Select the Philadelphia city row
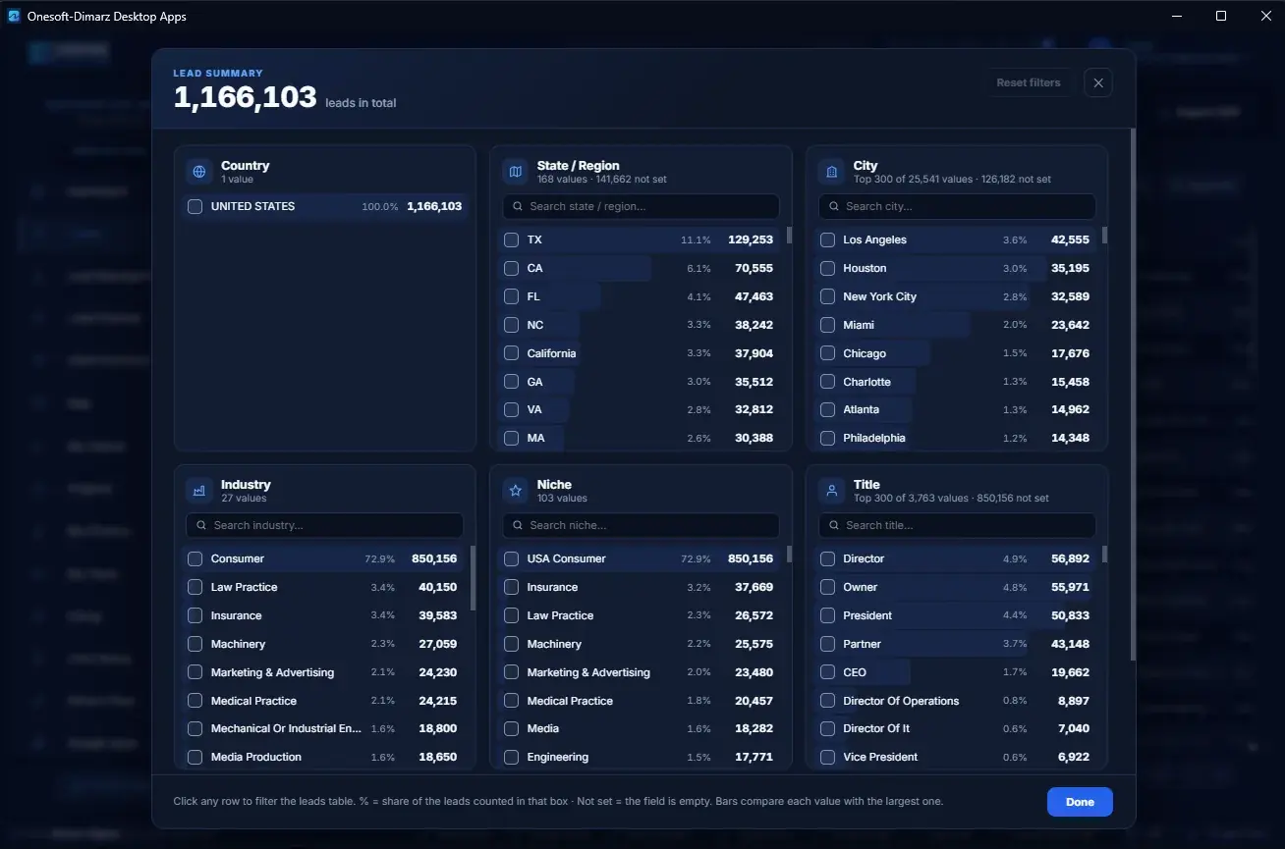Screen dimensions: 1285x849 click(x=957, y=438)
